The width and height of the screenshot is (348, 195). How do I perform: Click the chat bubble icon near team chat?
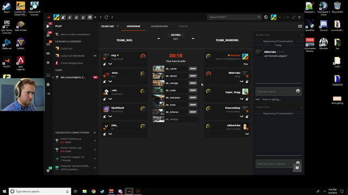297,168
